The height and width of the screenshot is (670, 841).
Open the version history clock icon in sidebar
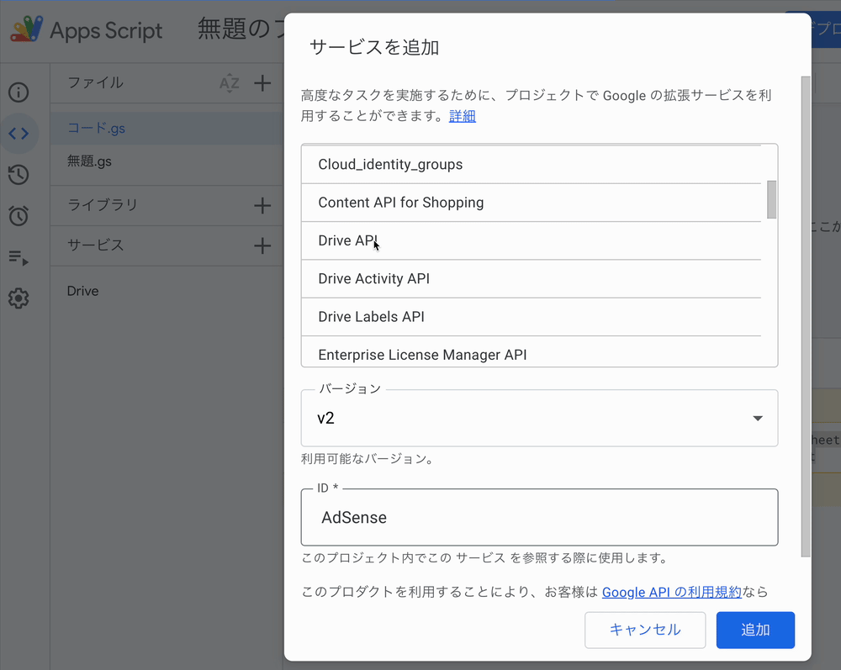(x=19, y=175)
